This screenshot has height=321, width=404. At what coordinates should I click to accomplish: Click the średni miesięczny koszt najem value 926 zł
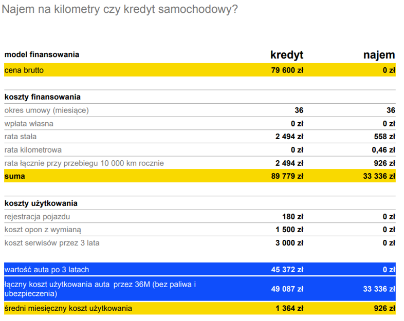coord(384,308)
